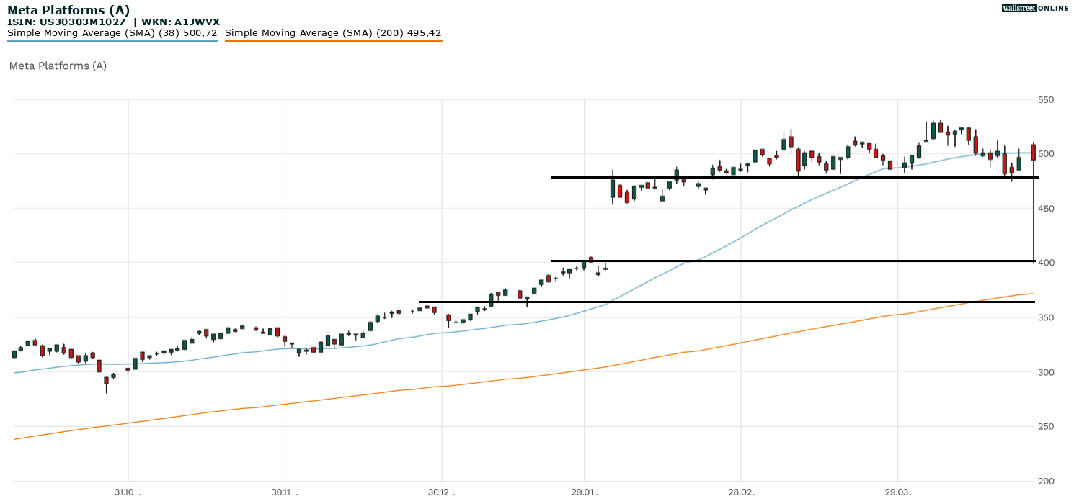Click the 300 price label on y-axis
Screen dimensions: 1074x496
1047,372
